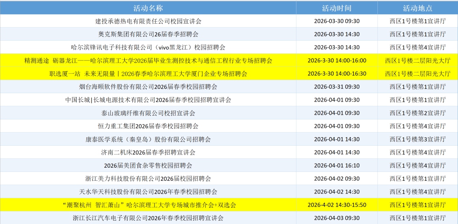Select 烟台海颐软件股份有限公司 event cell

(x=148, y=87)
